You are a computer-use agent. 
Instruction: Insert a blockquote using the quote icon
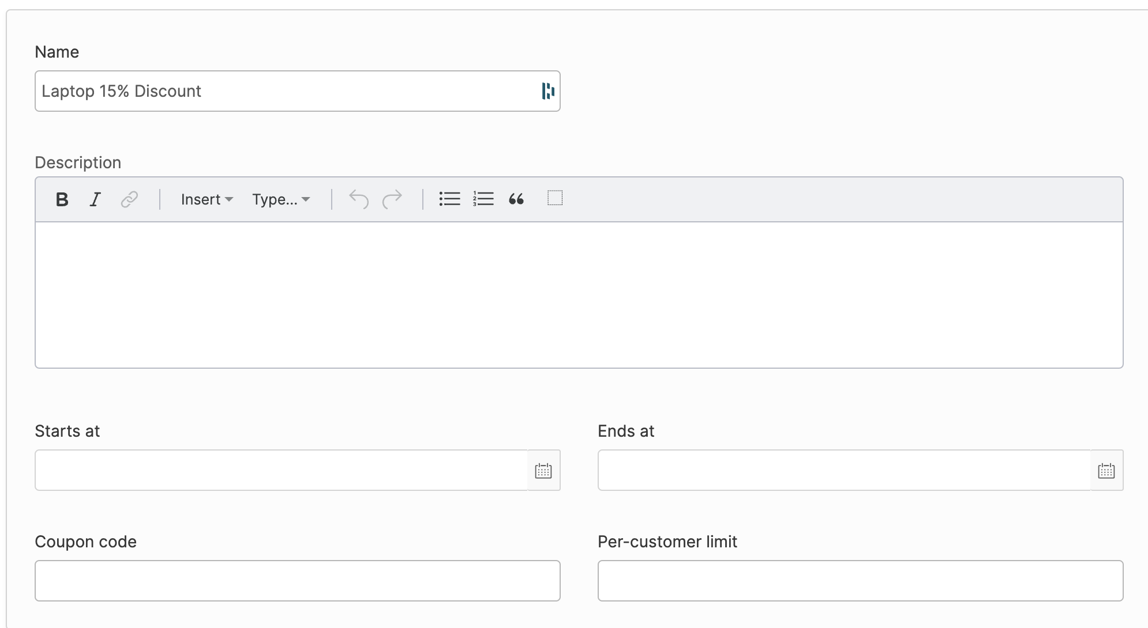pyautogui.click(x=516, y=199)
